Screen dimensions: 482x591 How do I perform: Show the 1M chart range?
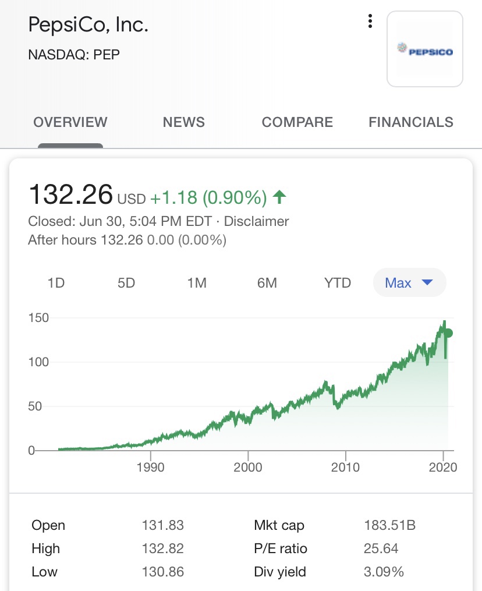coord(197,283)
